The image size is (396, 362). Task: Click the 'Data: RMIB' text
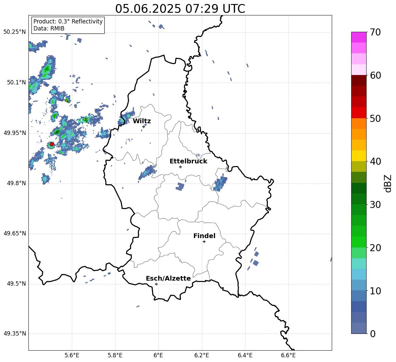pos(49,28)
